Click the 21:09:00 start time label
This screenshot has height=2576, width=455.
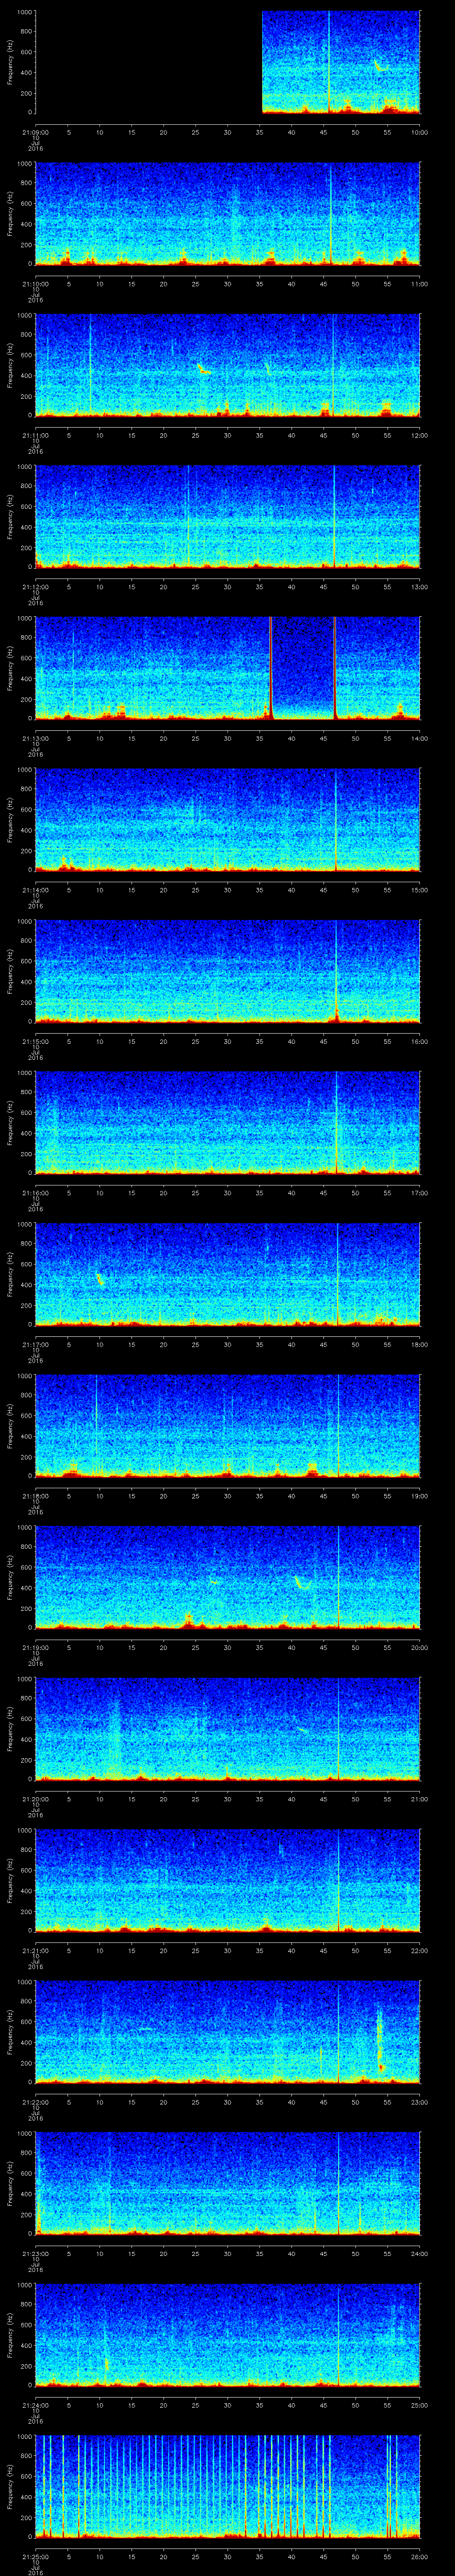tap(35, 132)
